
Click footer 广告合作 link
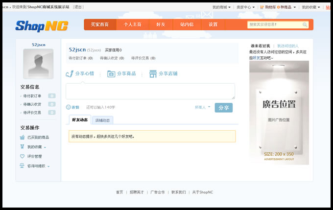click(x=158, y=192)
